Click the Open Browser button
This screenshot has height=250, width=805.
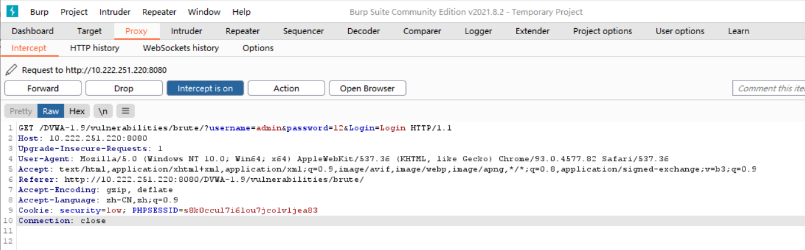point(367,88)
